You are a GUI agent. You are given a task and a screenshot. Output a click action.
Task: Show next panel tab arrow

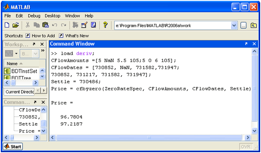click(44, 90)
